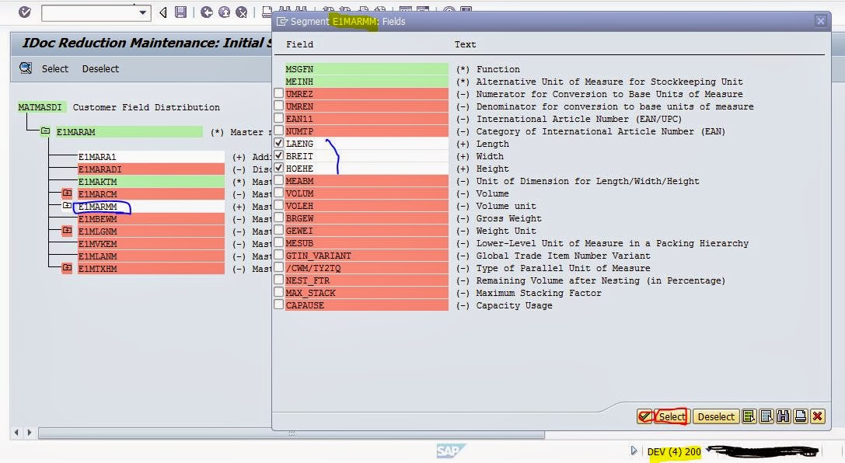Tick the MESUB field checkbox
Image resolution: width=845 pixels, height=463 pixels.
278,242
